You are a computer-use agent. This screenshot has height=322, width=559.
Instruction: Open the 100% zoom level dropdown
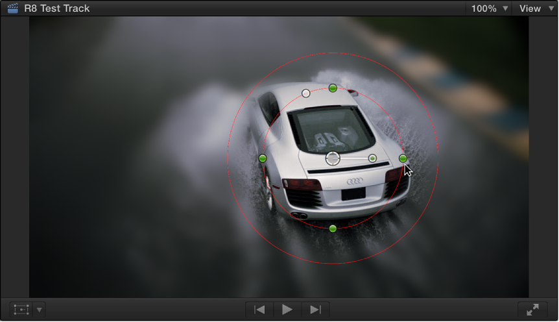[489, 8]
